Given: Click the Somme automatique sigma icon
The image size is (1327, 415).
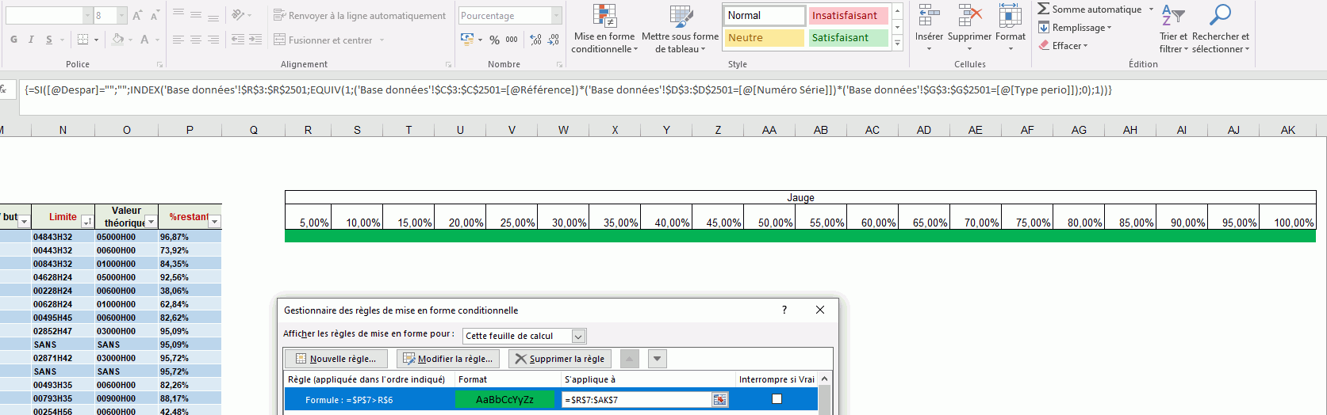Looking at the screenshot, I should [1044, 9].
